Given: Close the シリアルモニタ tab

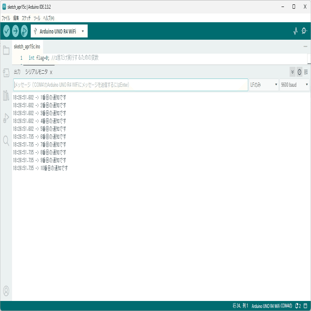Looking at the screenshot, I should pos(51,72).
